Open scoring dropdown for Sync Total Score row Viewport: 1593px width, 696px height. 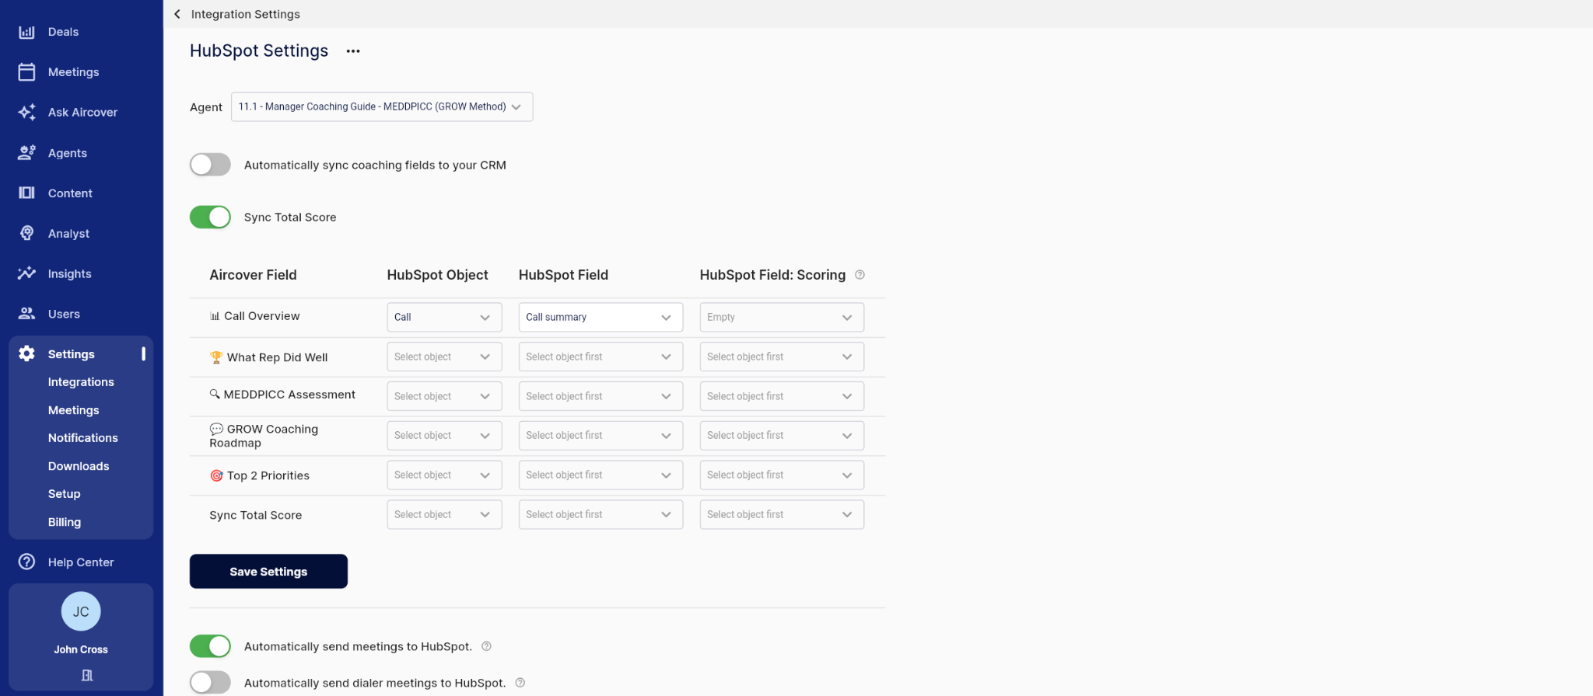[x=782, y=514]
